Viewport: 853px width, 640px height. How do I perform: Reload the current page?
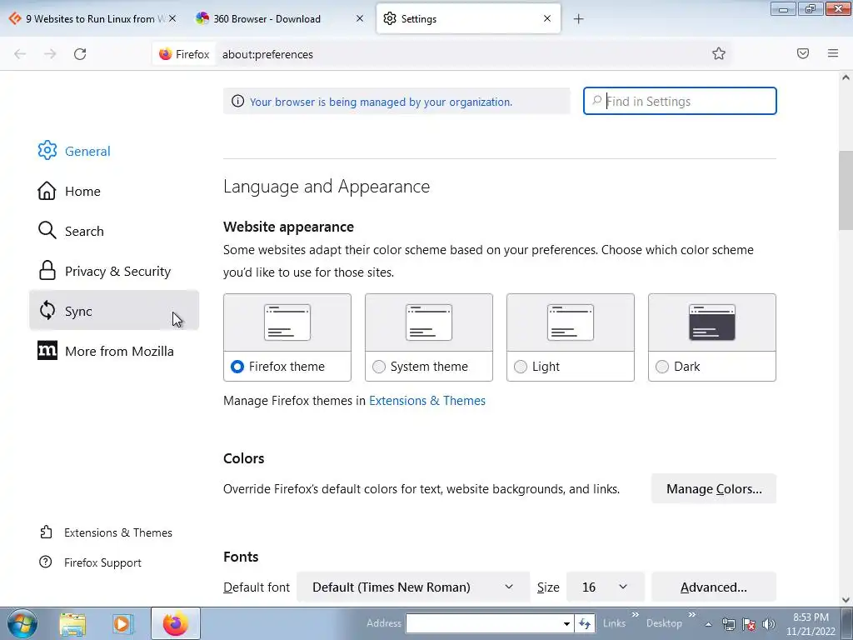80,54
